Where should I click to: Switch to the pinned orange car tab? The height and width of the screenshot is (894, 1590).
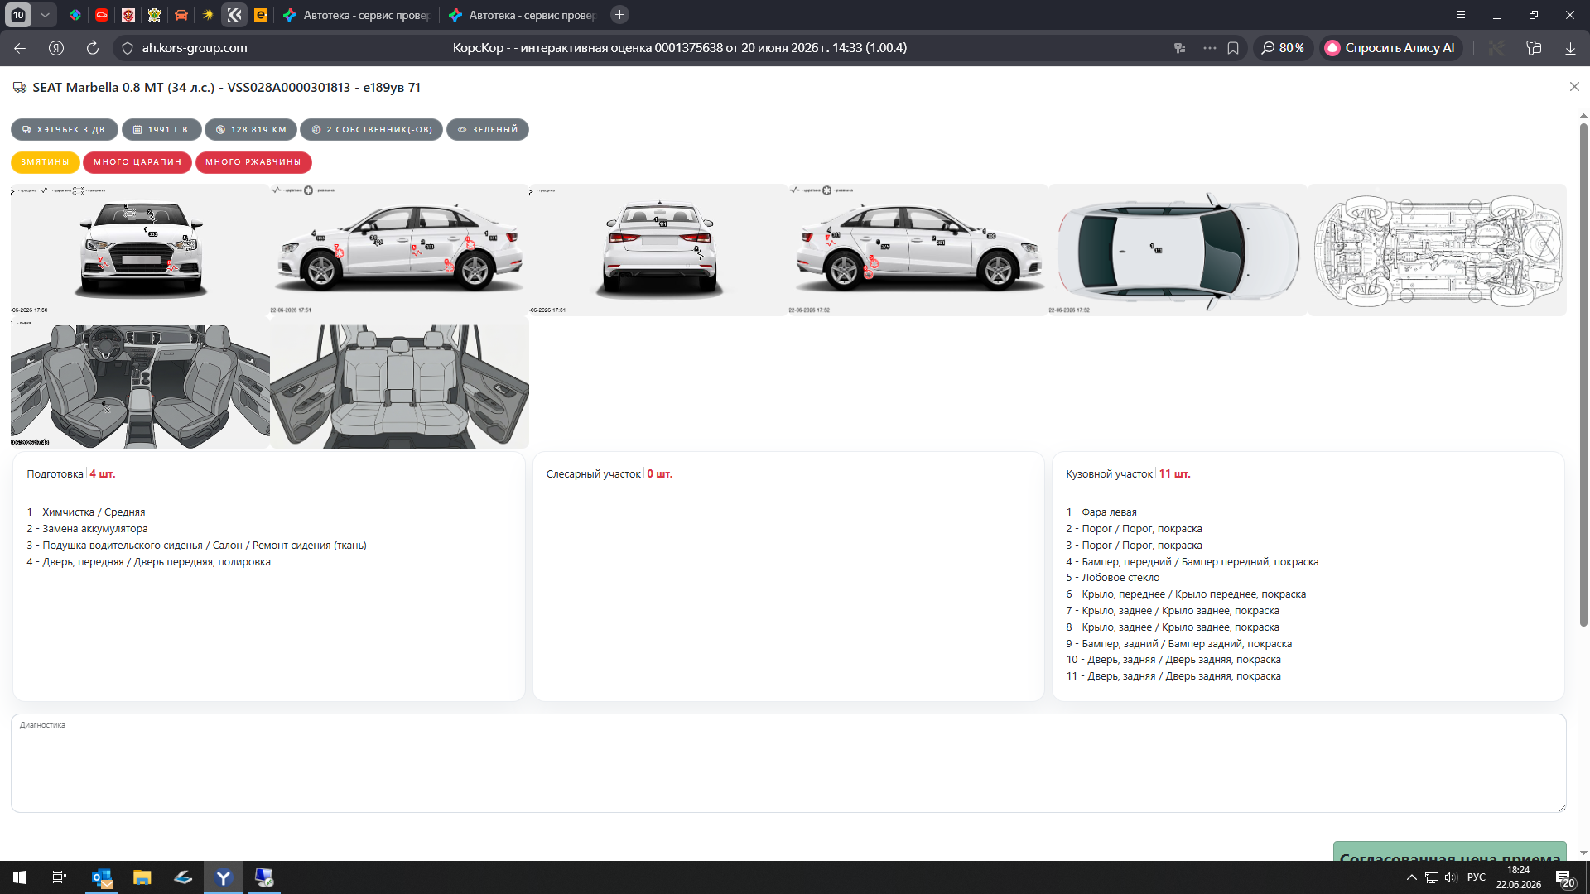(181, 15)
